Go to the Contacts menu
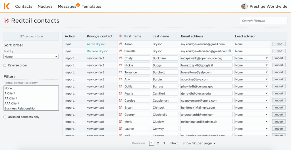Viewport: 291px width, 150px height. pyautogui.click(x=24, y=7)
